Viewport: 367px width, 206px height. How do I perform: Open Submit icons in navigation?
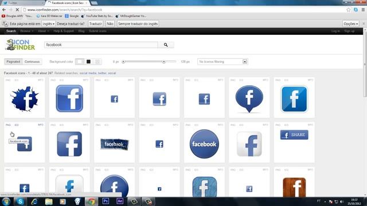[x=97, y=31]
